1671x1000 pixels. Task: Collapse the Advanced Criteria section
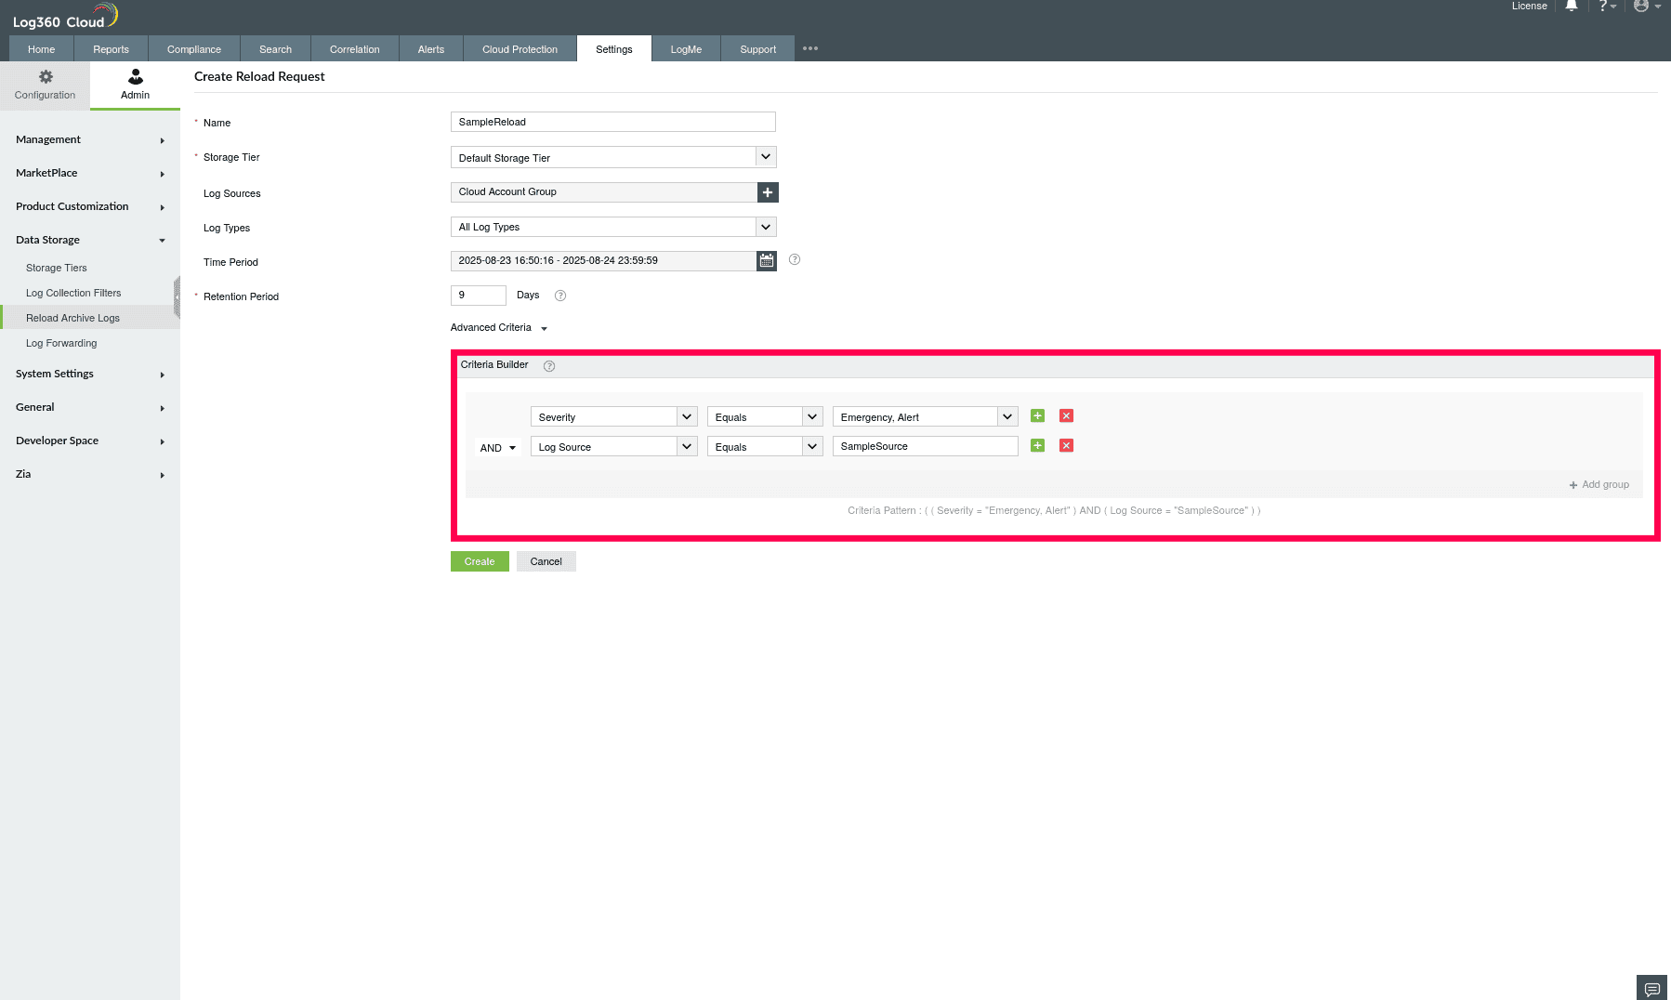click(x=499, y=328)
